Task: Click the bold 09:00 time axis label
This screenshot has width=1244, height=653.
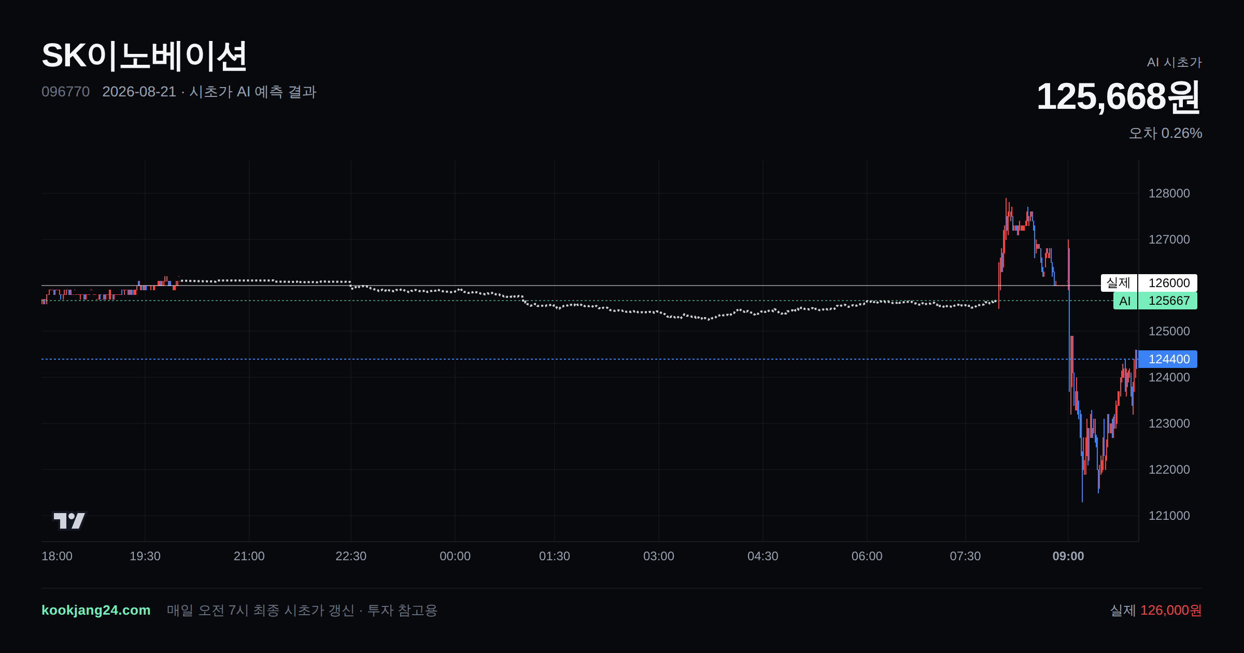Action: [x=1068, y=556]
